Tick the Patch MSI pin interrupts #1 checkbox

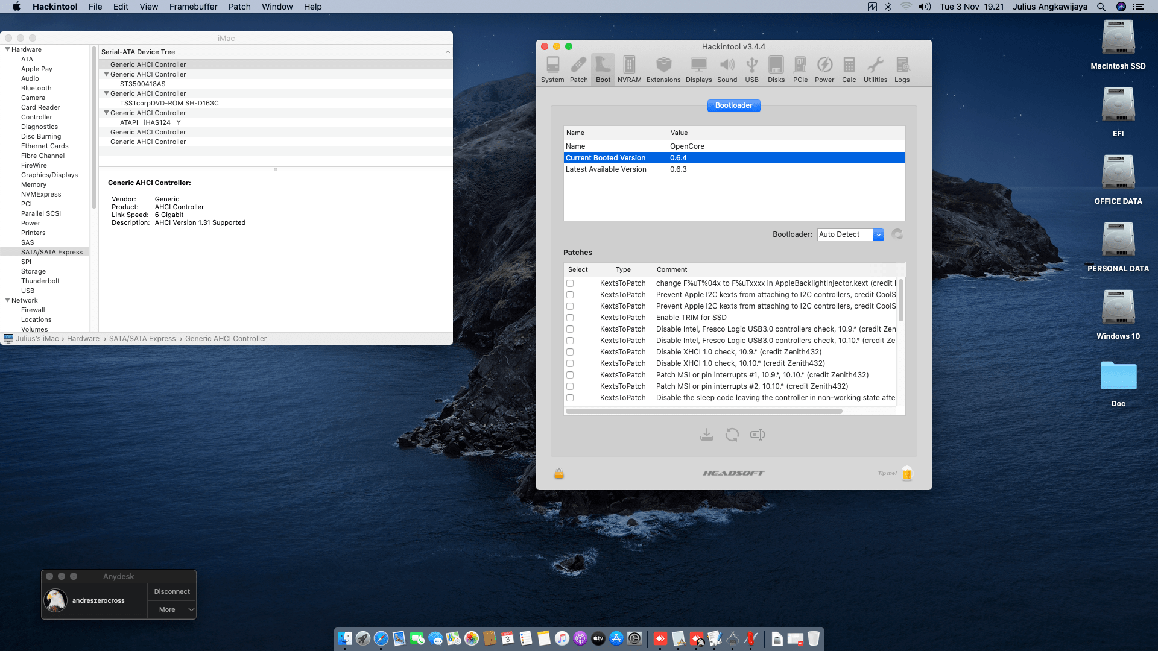[570, 375]
